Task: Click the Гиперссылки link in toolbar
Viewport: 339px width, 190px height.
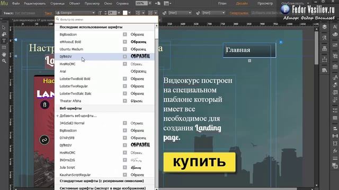Action: tap(239, 13)
